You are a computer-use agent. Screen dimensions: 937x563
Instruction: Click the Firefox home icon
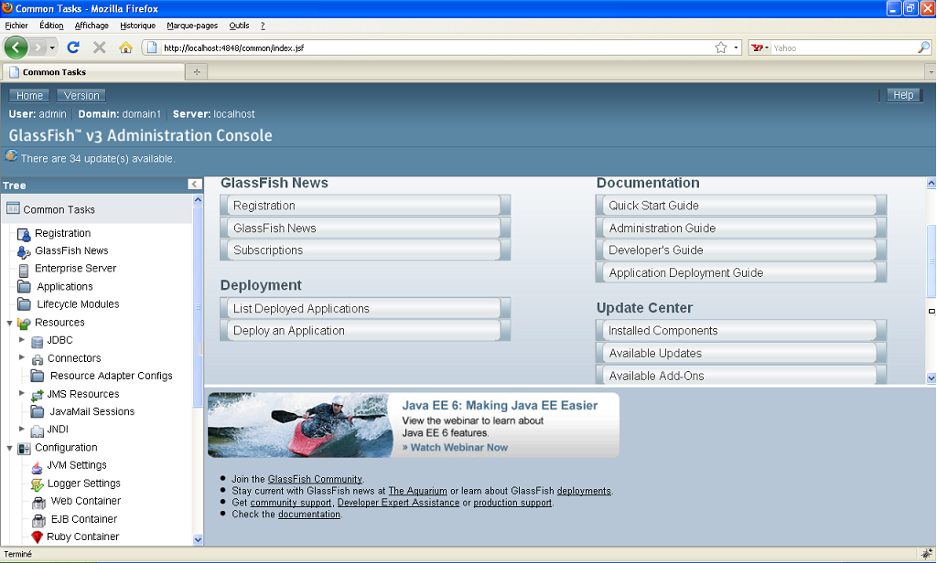pos(125,48)
